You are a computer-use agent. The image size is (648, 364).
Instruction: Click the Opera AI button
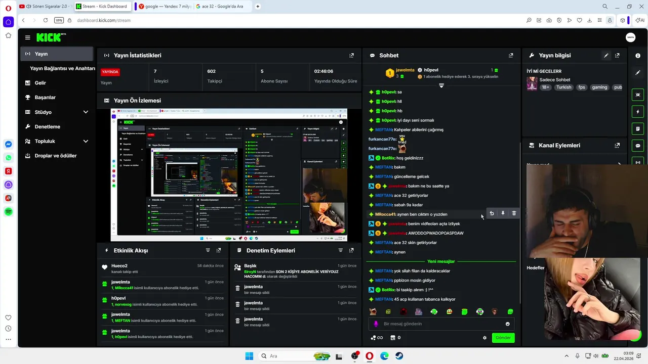[640, 20]
